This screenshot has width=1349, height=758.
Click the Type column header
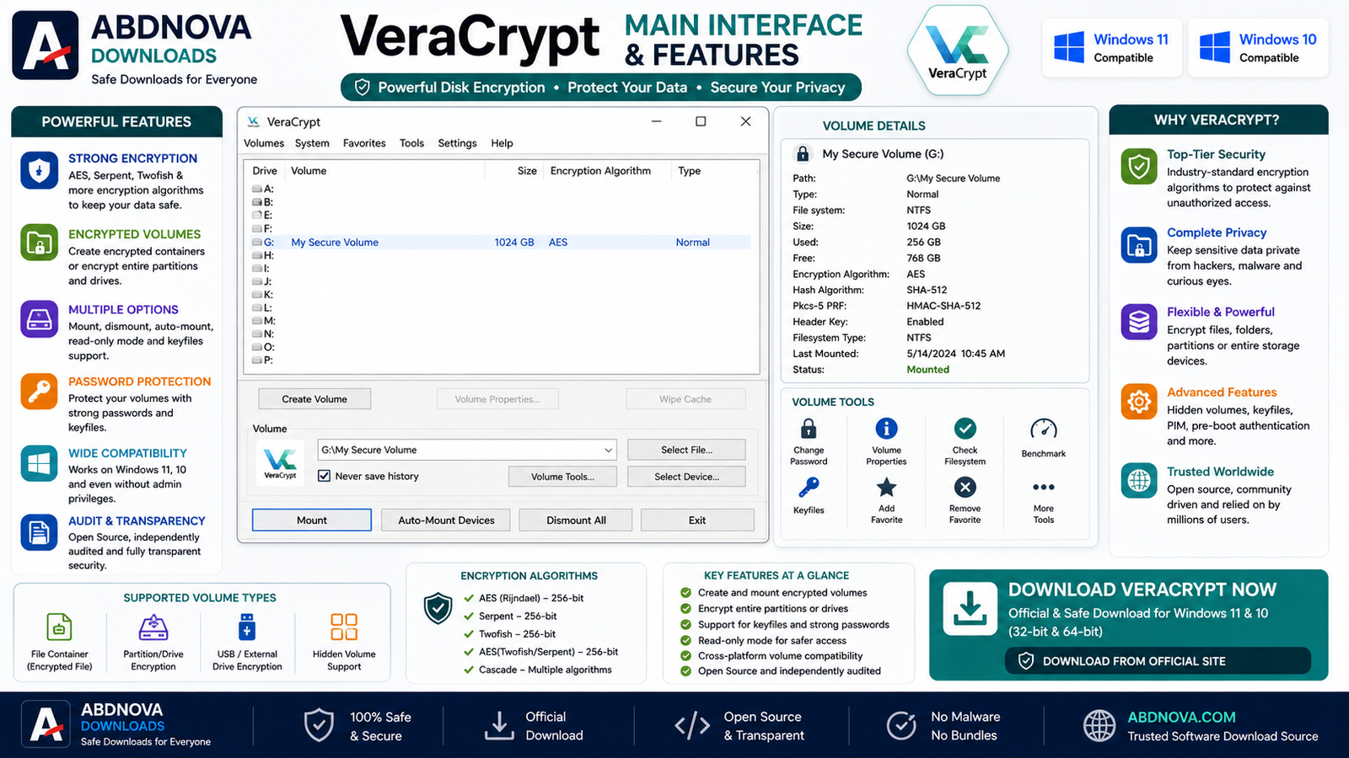click(689, 171)
